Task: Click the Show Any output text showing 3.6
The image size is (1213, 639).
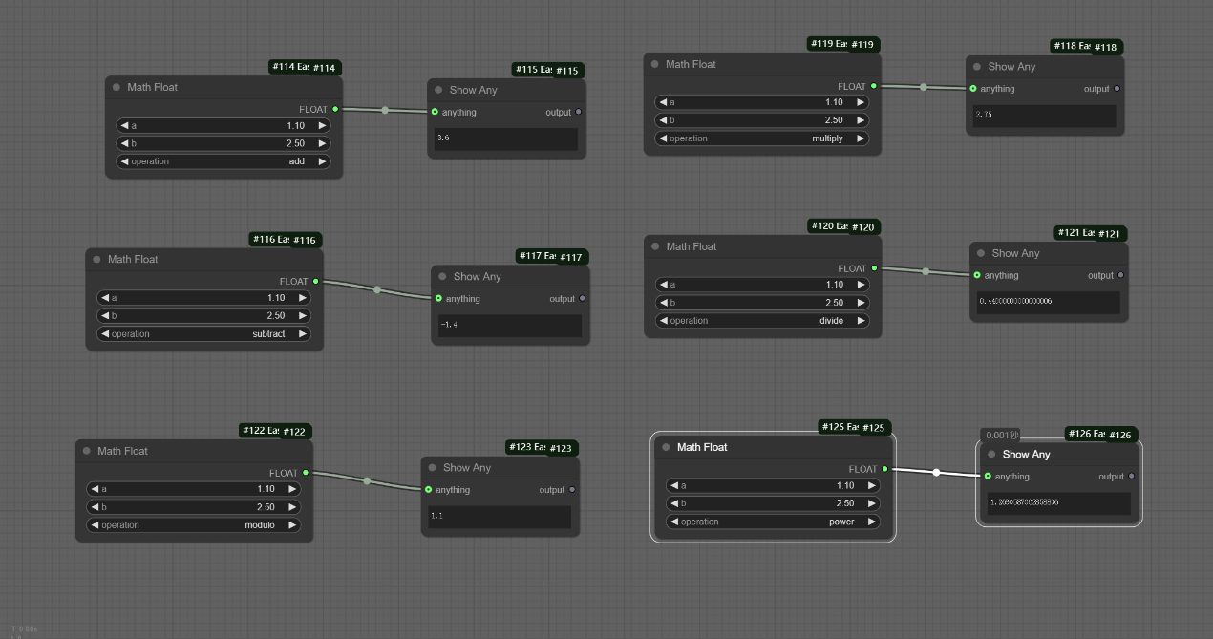Action: click(506, 138)
